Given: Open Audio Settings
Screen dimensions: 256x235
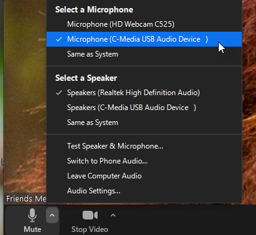Looking at the screenshot, I should (x=144, y=191).
